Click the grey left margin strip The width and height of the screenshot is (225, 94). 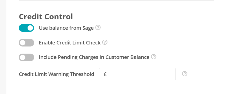3,47
